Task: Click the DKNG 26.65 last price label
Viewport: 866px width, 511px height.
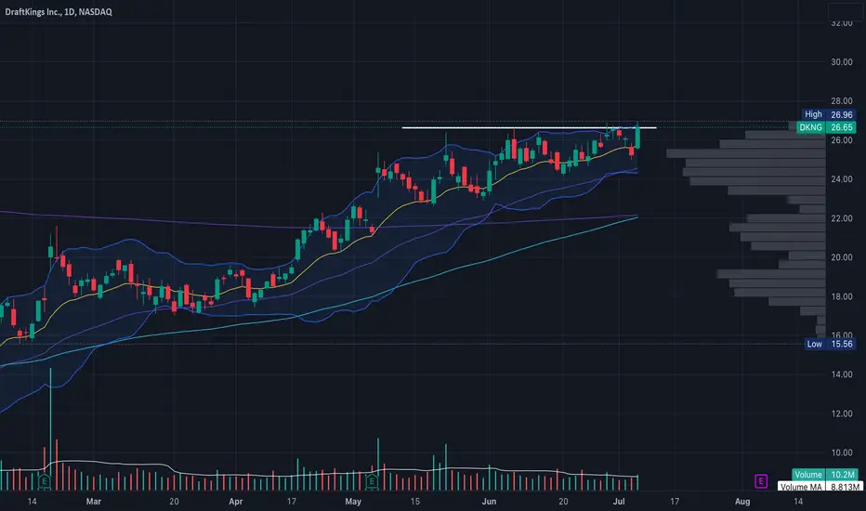Action: [826, 127]
